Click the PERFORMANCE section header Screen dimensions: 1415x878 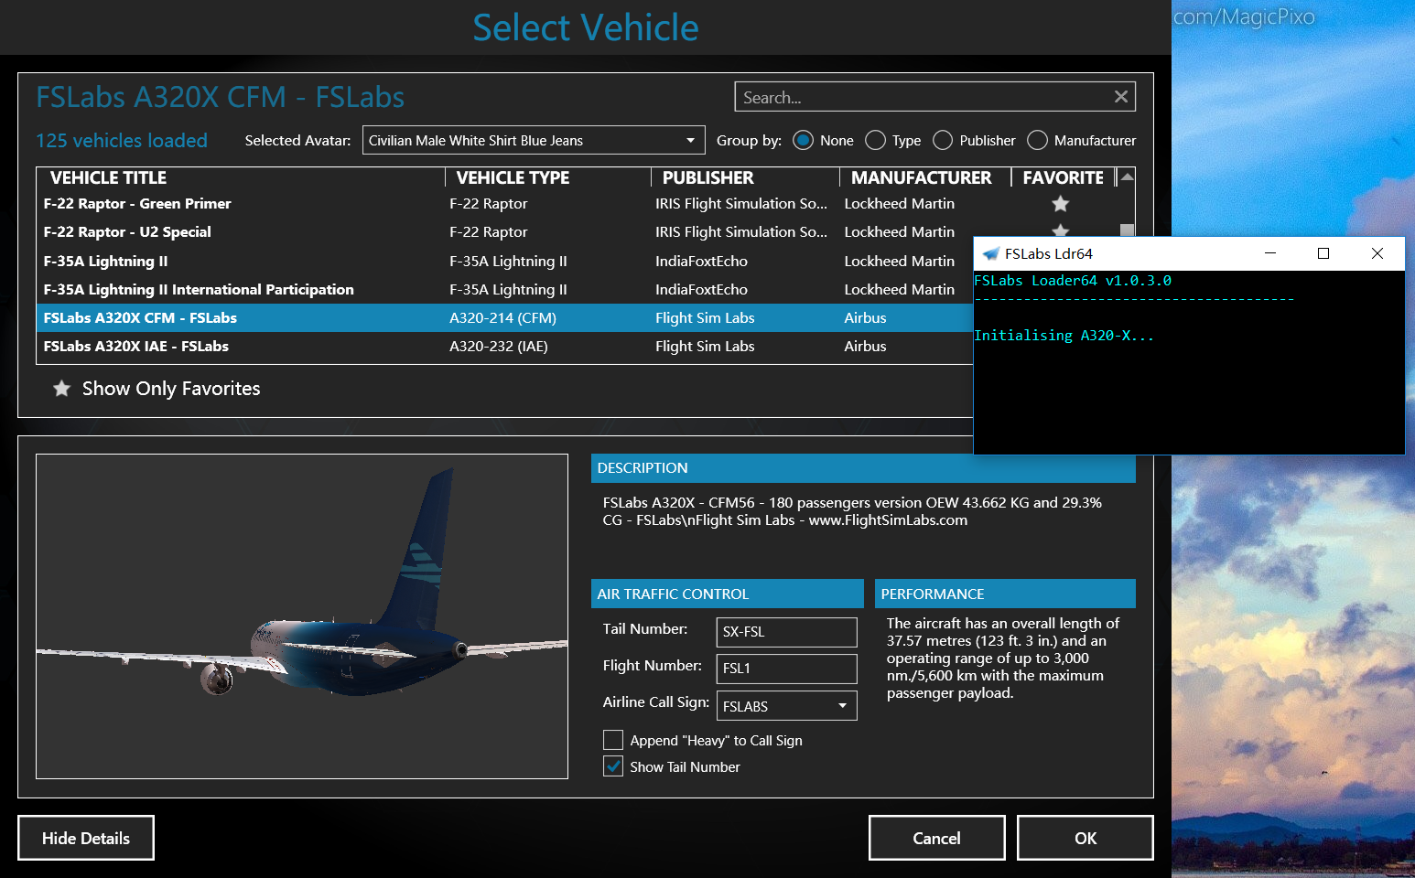coord(1005,594)
